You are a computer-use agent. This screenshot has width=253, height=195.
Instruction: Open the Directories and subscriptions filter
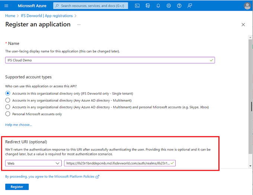148,6
